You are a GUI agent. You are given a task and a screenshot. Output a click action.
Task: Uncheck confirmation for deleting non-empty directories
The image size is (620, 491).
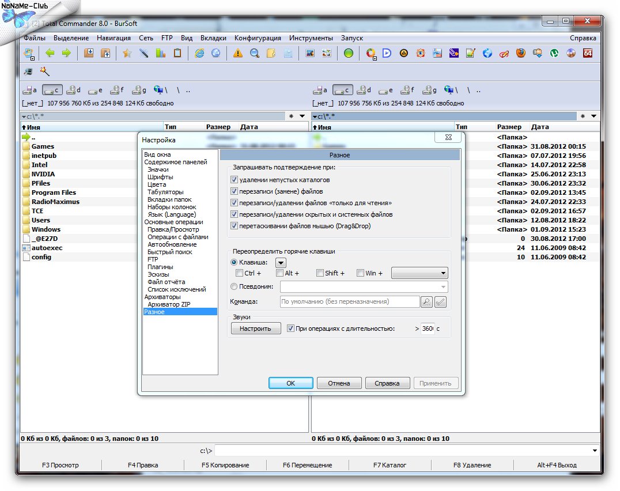pos(235,180)
